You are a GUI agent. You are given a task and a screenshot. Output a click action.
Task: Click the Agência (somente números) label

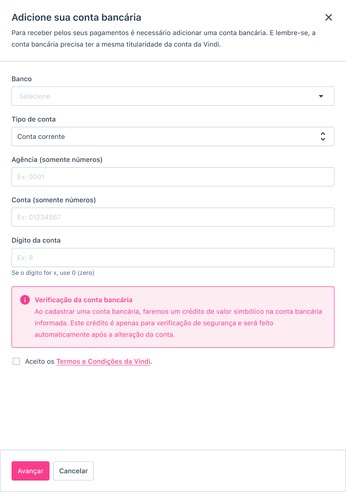(57, 160)
